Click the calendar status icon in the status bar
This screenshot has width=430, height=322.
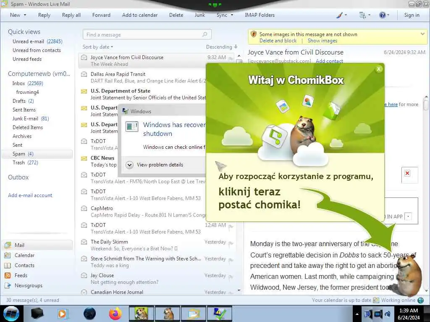376,300
